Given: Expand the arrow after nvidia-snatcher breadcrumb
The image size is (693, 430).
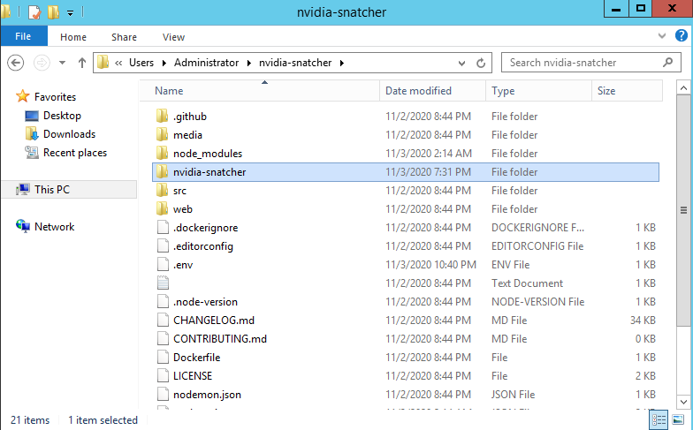Looking at the screenshot, I should [341, 64].
